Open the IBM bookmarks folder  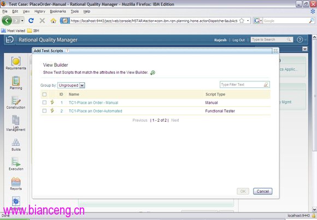(x=33, y=31)
